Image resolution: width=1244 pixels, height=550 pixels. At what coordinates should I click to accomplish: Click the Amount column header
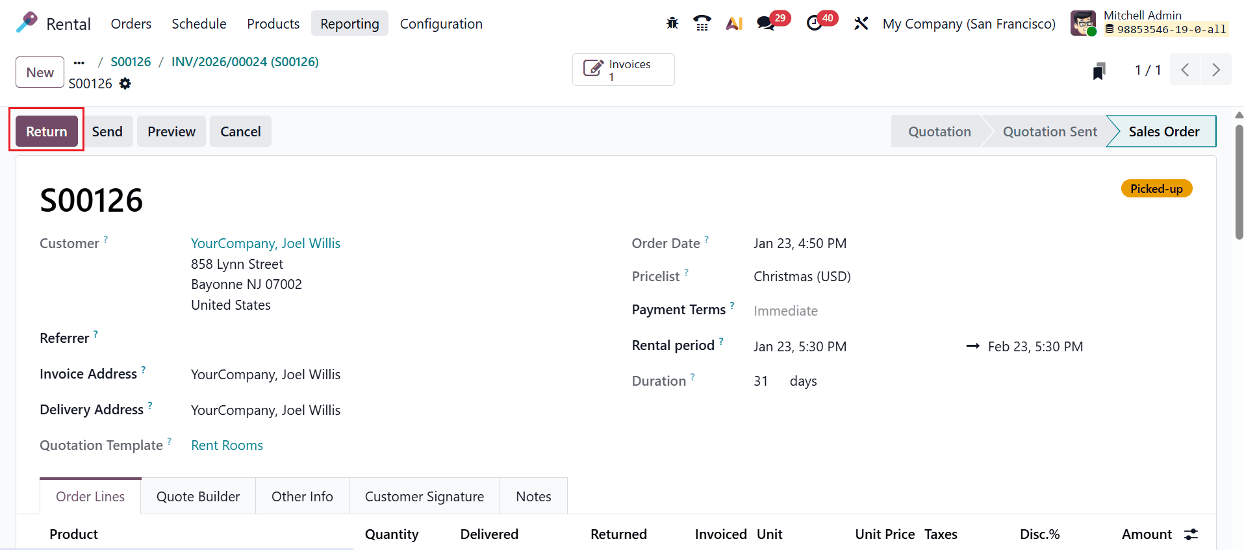click(x=1147, y=534)
